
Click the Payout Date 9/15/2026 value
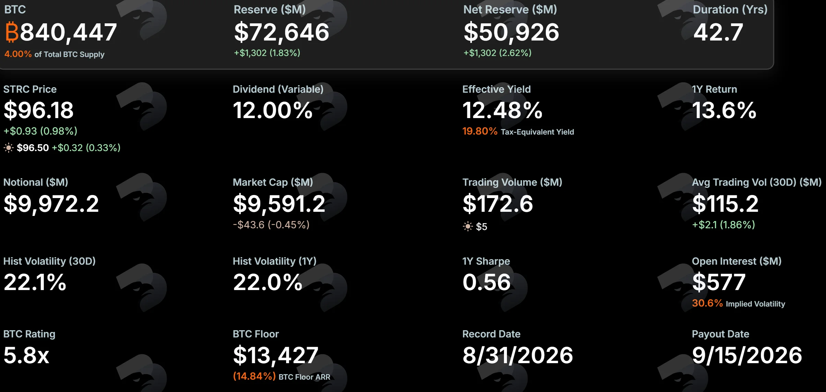747,355
